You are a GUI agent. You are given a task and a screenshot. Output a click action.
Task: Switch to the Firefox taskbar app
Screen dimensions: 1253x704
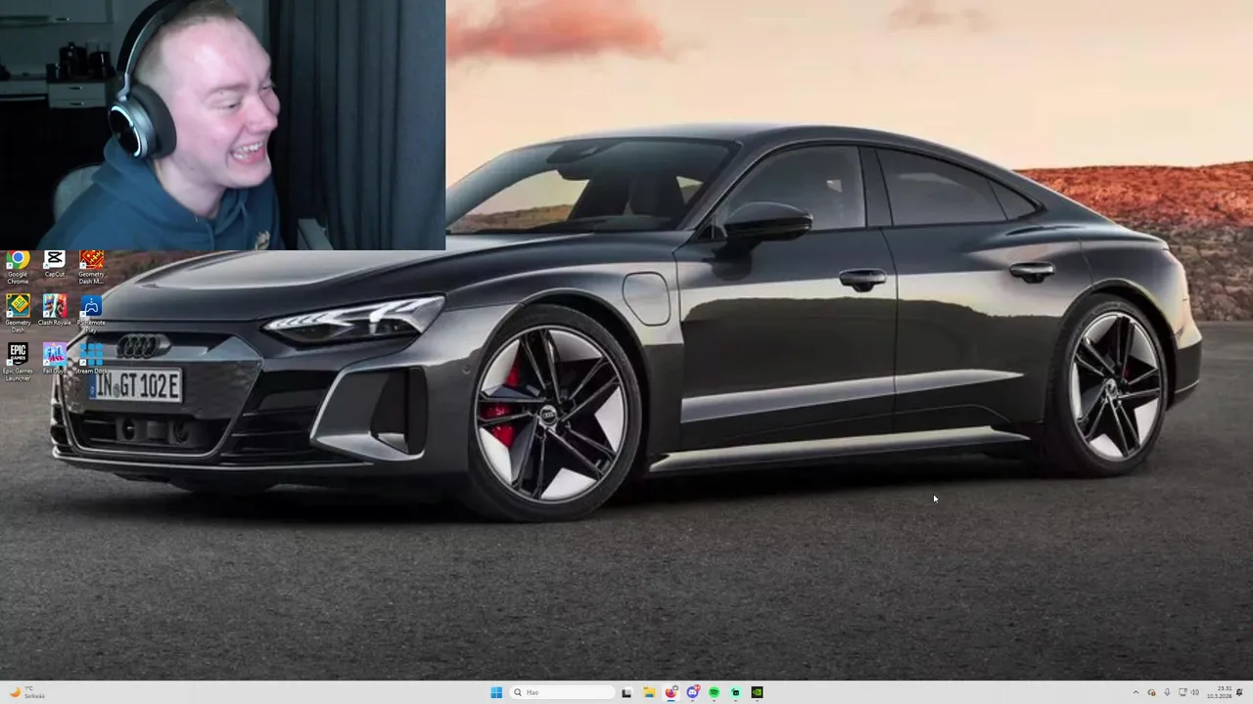[x=671, y=692]
